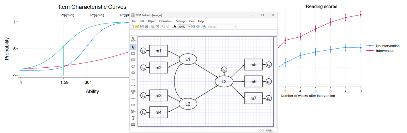Click the Print toolbar icon
The height and width of the screenshot is (133, 407).
coord(146,27)
